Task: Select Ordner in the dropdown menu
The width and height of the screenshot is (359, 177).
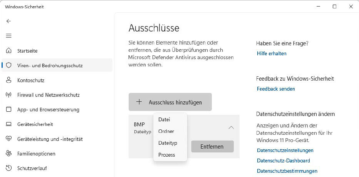Action: (x=166, y=131)
